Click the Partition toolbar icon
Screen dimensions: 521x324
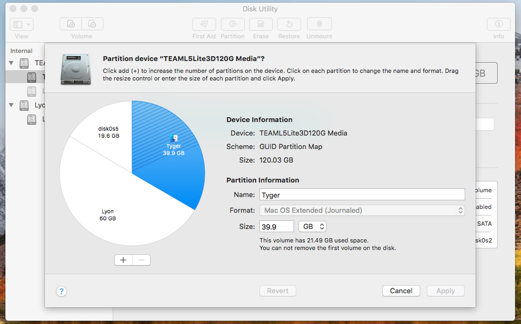pos(232,24)
